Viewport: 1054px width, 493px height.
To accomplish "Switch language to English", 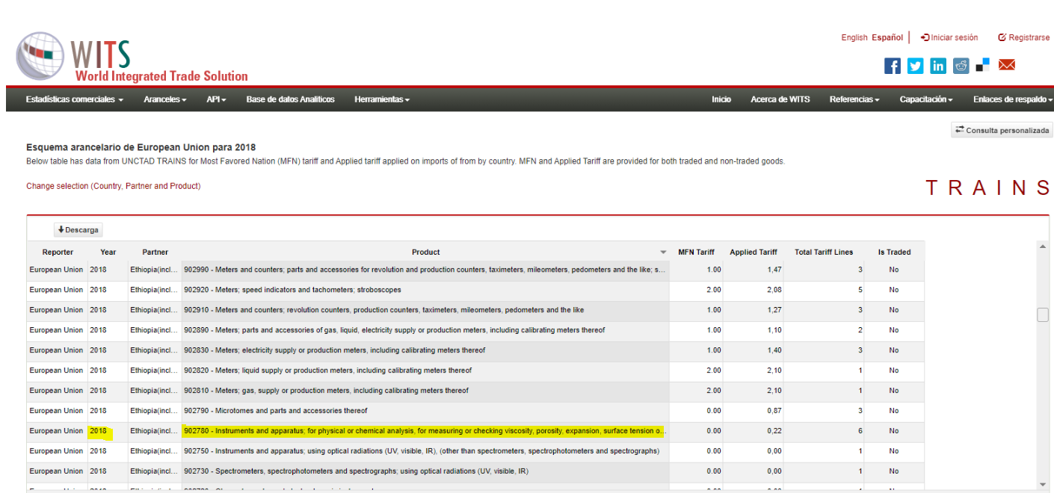I will (x=854, y=37).
